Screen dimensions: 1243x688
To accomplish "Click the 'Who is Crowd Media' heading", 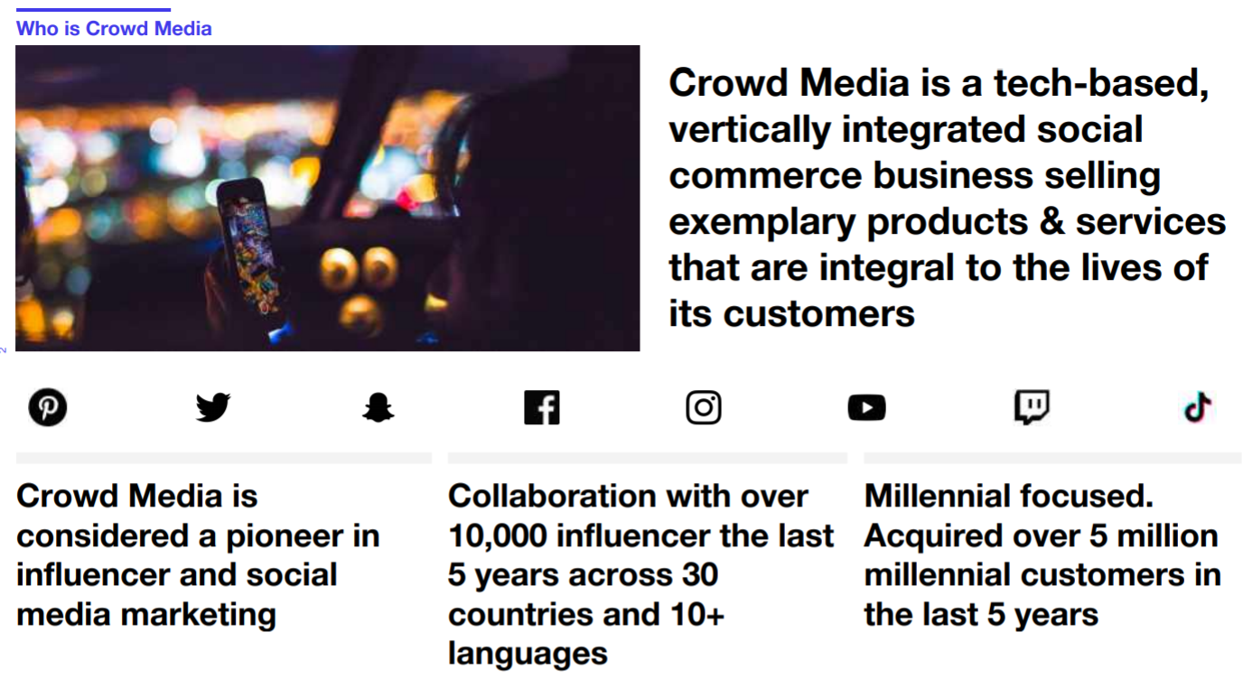I will click(114, 28).
